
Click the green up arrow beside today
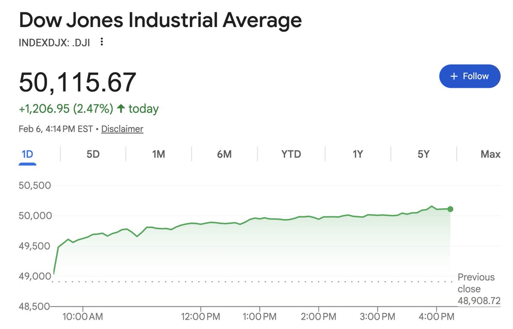(121, 109)
